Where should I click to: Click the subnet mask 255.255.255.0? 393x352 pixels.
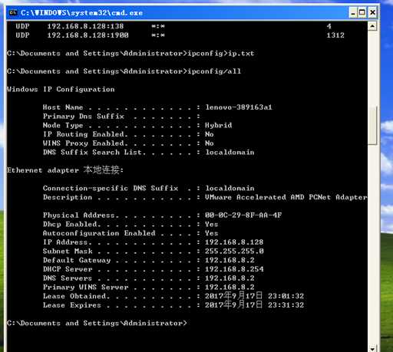[x=234, y=251]
